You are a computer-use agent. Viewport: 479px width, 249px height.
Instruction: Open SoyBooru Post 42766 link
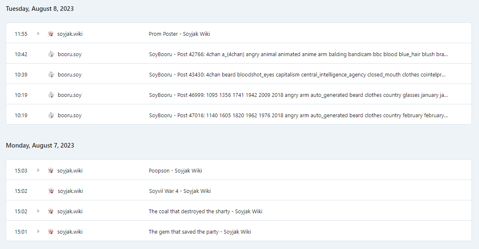(x=298, y=54)
